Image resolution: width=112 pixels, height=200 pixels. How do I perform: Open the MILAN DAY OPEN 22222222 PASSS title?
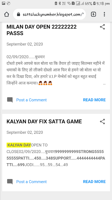pos(42,30)
